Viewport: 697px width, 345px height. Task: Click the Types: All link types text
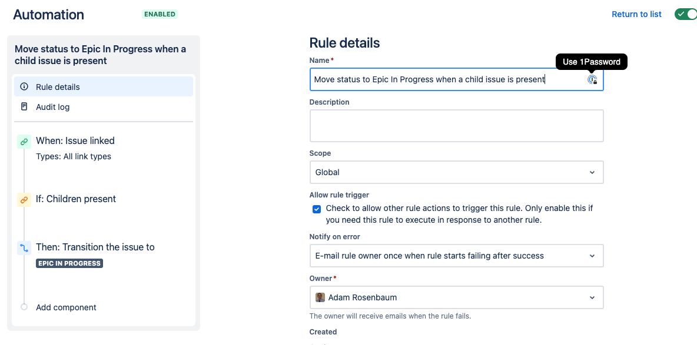[x=74, y=156]
